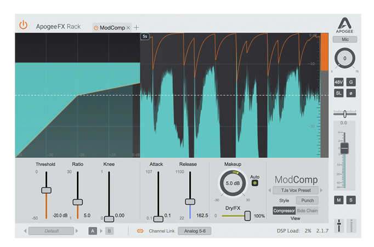Go to next ModComp preset arrow
The width and height of the screenshot is (374, 247).
(x=321, y=190)
